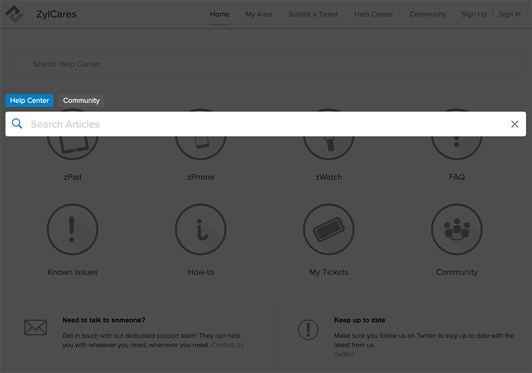The width and height of the screenshot is (532, 373).
Task: Click the magnifier icon in Search Articles
Action: pyautogui.click(x=17, y=124)
